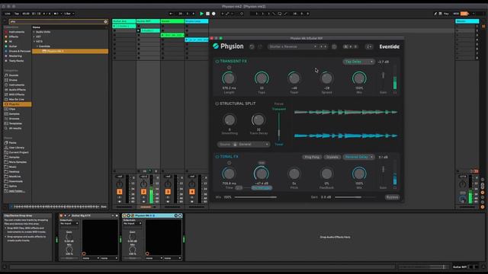
Task: Start playback with the green play button
Action: tap(201, 14)
